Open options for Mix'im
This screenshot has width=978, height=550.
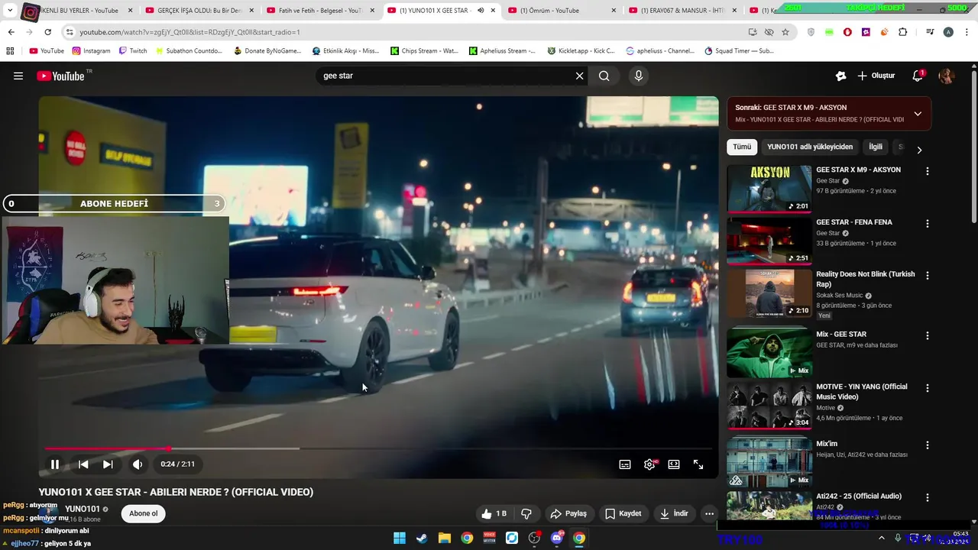pyautogui.click(x=928, y=445)
